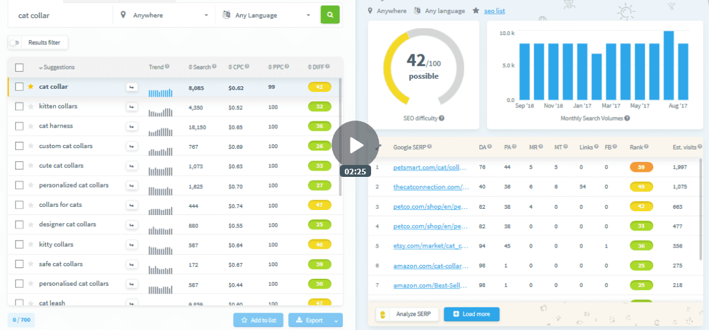Image resolution: width=709 pixels, height=330 pixels.
Task: Check the kitty collars checkbox
Action: [19, 244]
